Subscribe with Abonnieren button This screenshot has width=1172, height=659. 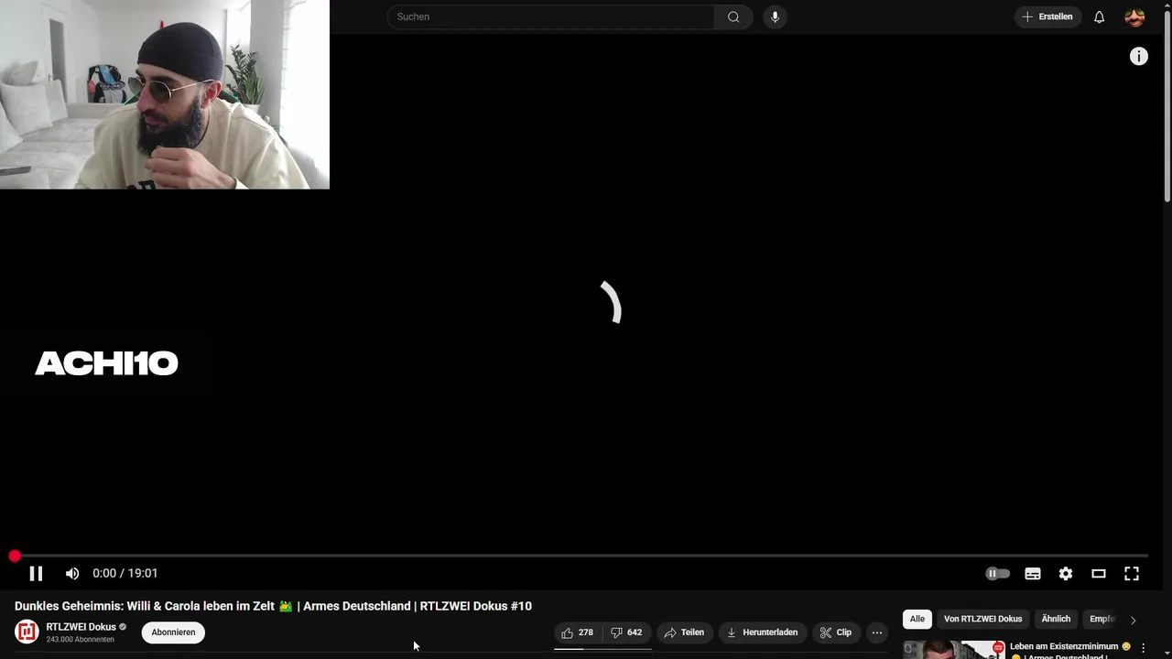point(173,632)
